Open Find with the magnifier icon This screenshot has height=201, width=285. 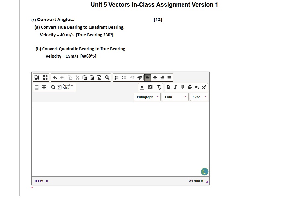point(106,77)
